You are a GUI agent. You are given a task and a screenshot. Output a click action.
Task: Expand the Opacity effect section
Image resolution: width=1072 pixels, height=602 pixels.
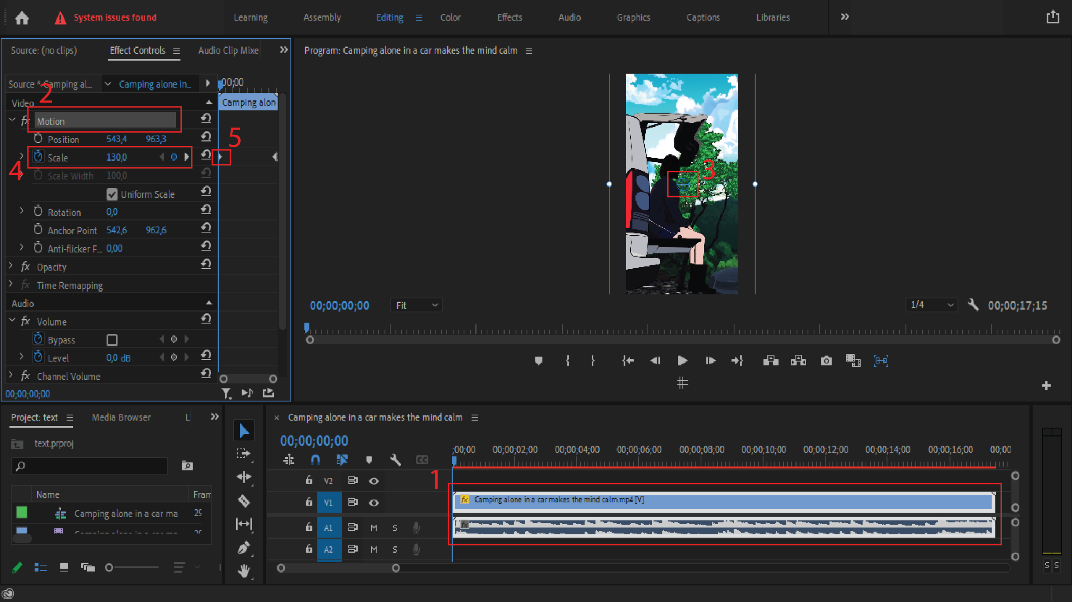coord(11,266)
